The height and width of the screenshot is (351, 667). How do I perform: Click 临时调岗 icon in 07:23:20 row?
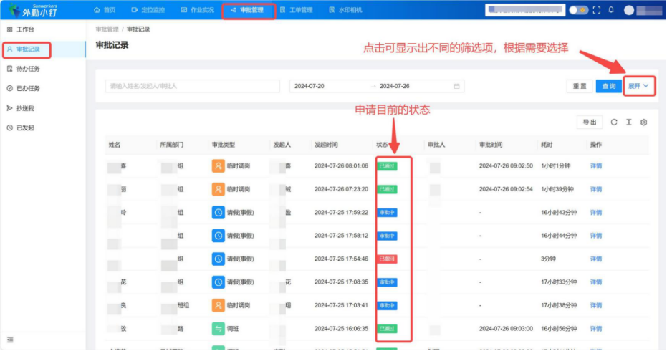[x=219, y=189]
